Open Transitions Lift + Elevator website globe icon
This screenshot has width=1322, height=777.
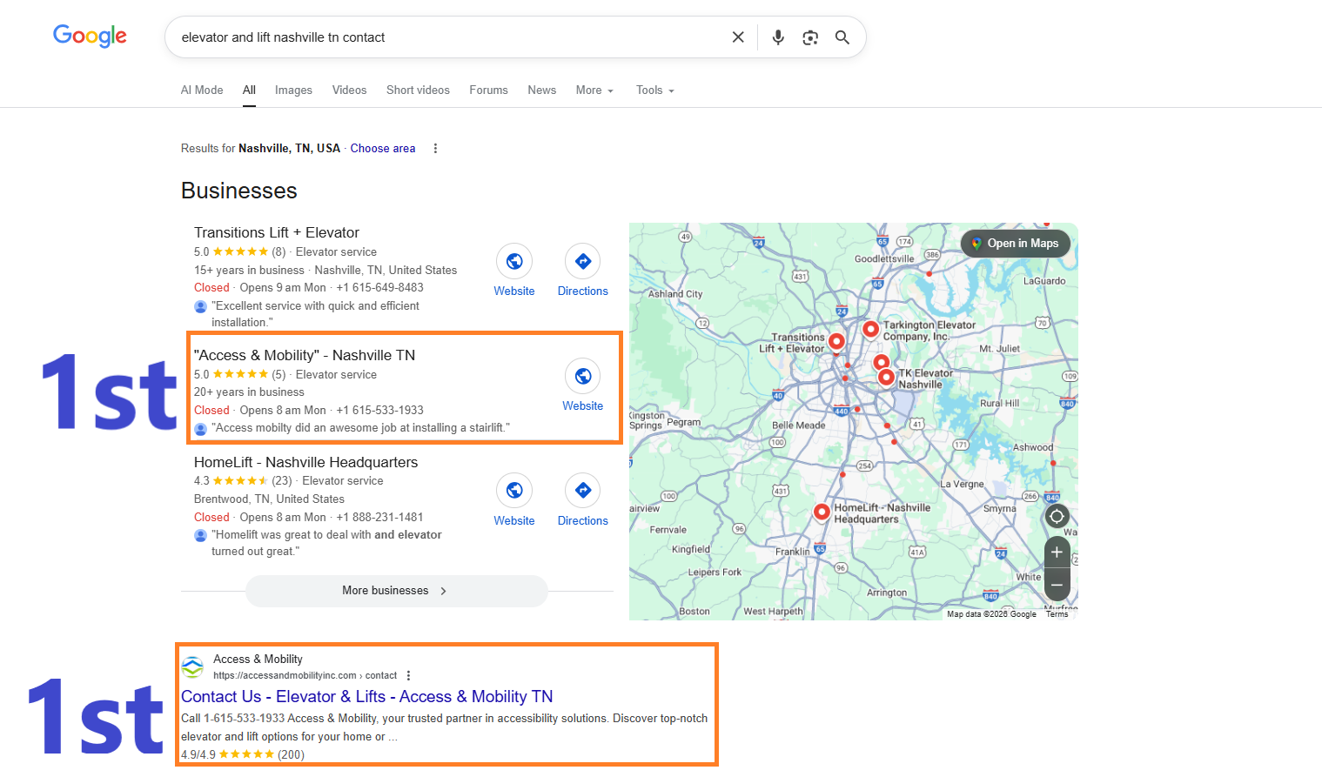point(514,261)
